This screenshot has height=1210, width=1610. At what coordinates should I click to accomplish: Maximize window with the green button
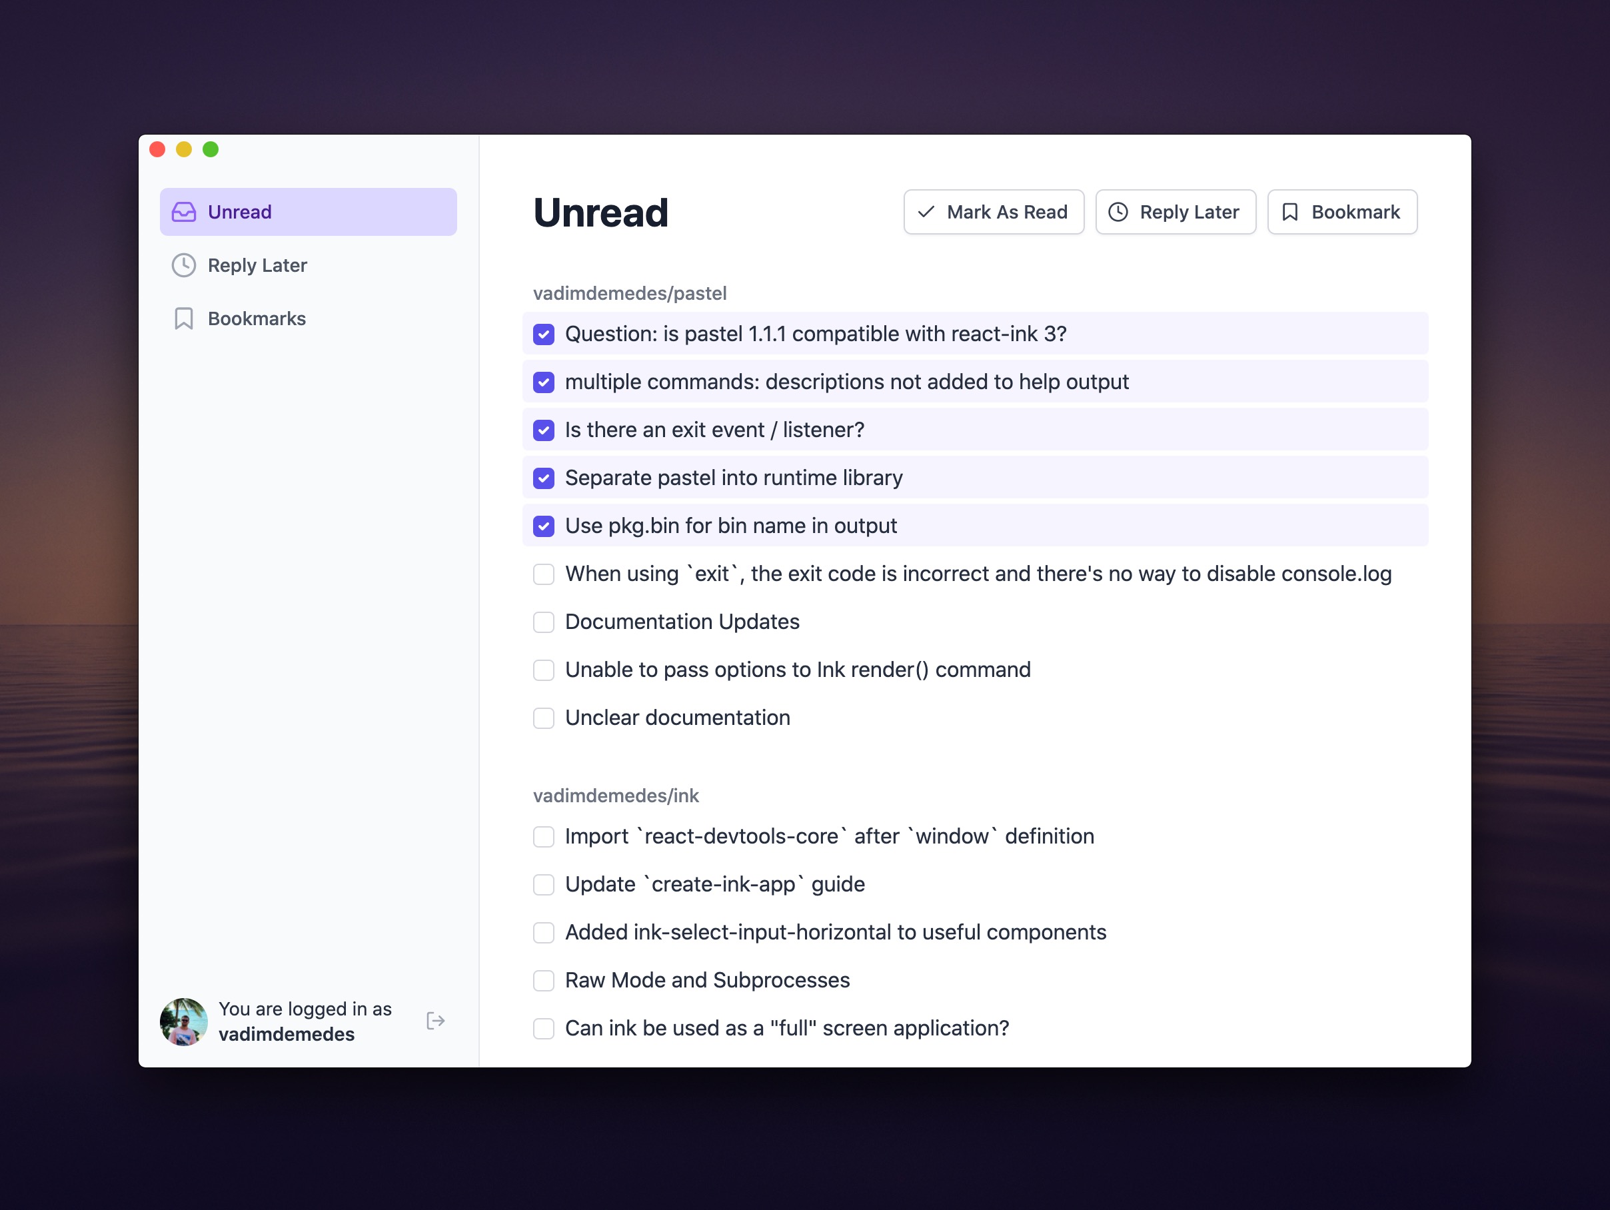point(211,149)
